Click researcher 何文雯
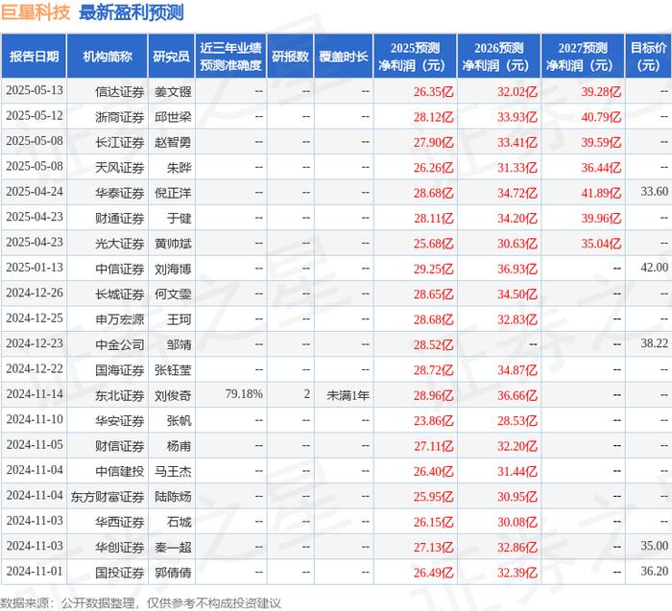The width and height of the screenshot is (672, 611). (x=173, y=294)
